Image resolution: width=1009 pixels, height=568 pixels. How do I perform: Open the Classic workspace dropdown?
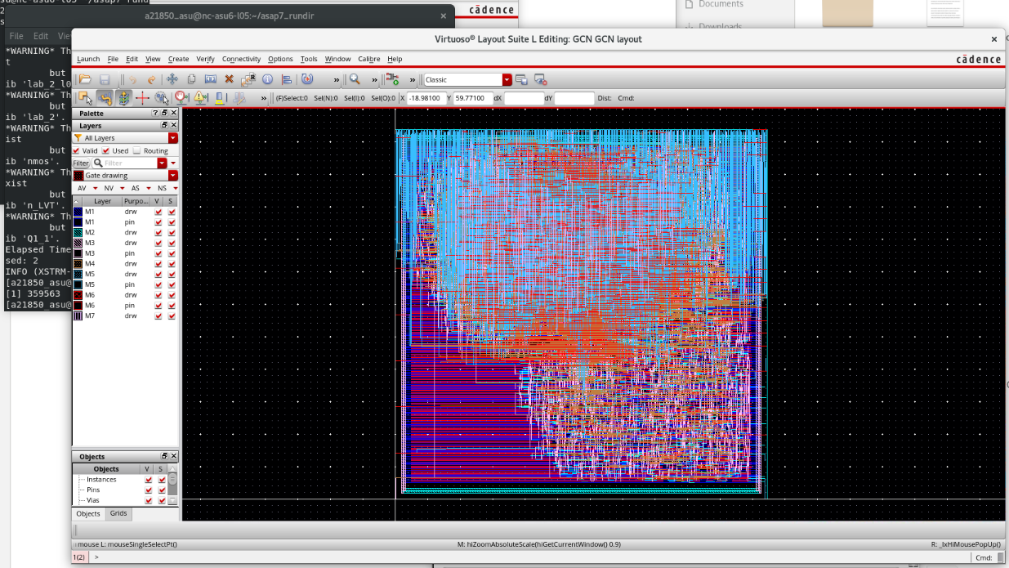(x=507, y=79)
